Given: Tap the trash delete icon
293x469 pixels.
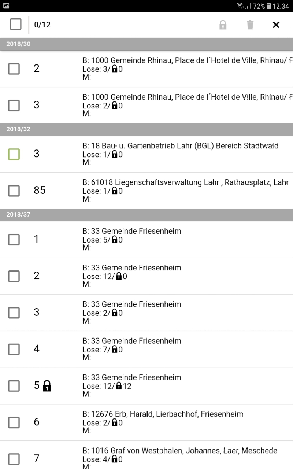Looking at the screenshot, I should click(x=250, y=25).
